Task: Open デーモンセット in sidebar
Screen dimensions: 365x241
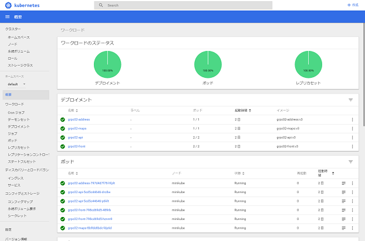Action: point(19,119)
